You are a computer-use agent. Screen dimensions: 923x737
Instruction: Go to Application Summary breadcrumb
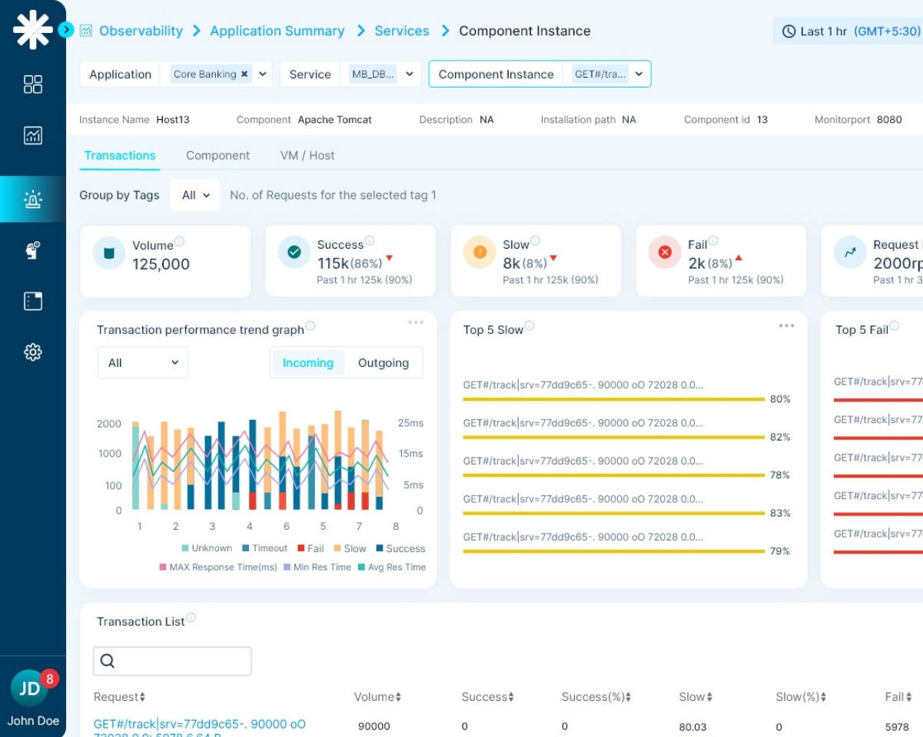[x=277, y=31]
